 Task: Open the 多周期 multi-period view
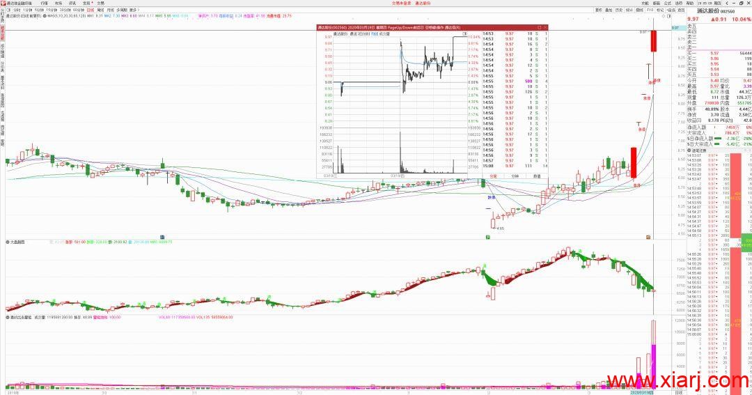122,10
